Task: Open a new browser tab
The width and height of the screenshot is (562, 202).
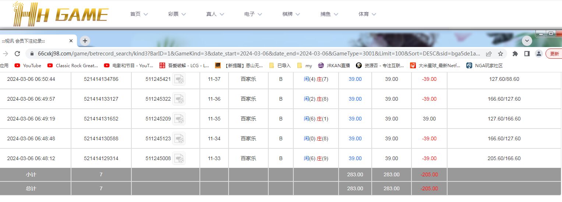Action: (x=85, y=41)
